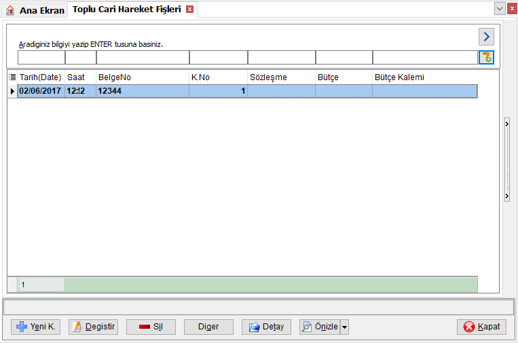Sort by Bütçe column header
This screenshot has width=518, height=343.
[x=344, y=77]
